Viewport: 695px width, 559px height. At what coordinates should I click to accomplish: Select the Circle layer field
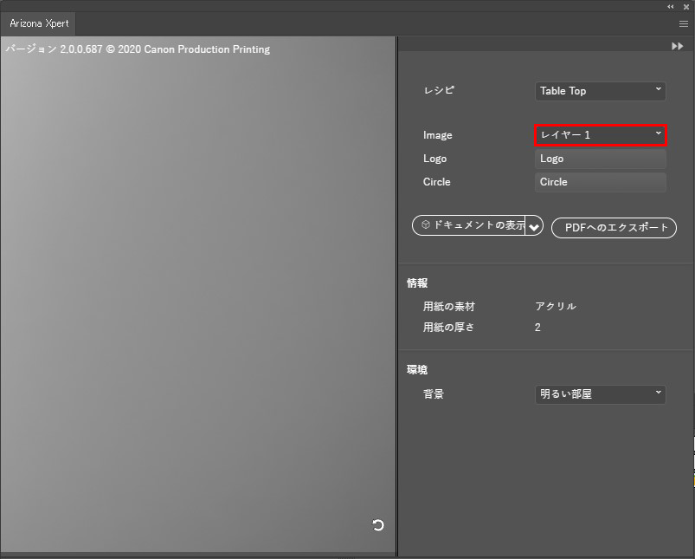pos(600,182)
